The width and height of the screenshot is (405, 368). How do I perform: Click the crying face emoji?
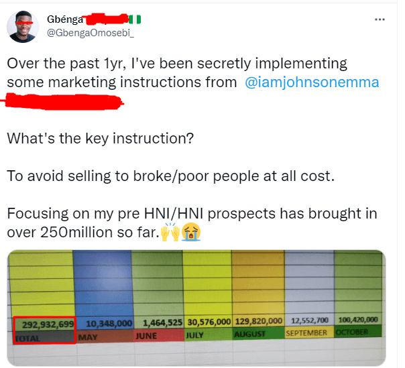coord(191,232)
